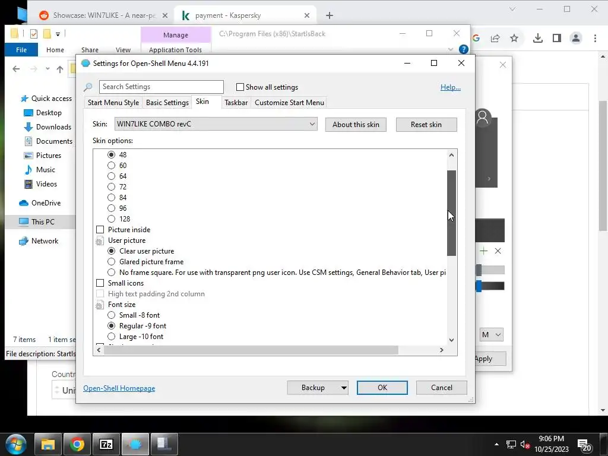
Task: Open Chrome three-dot menu
Action: (x=595, y=38)
